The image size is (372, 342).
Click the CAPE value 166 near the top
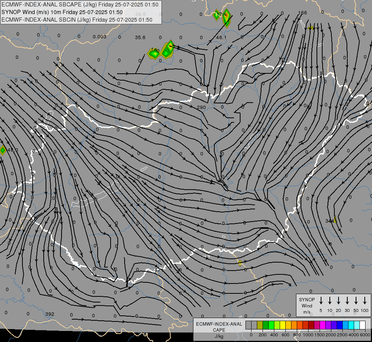[302, 13]
